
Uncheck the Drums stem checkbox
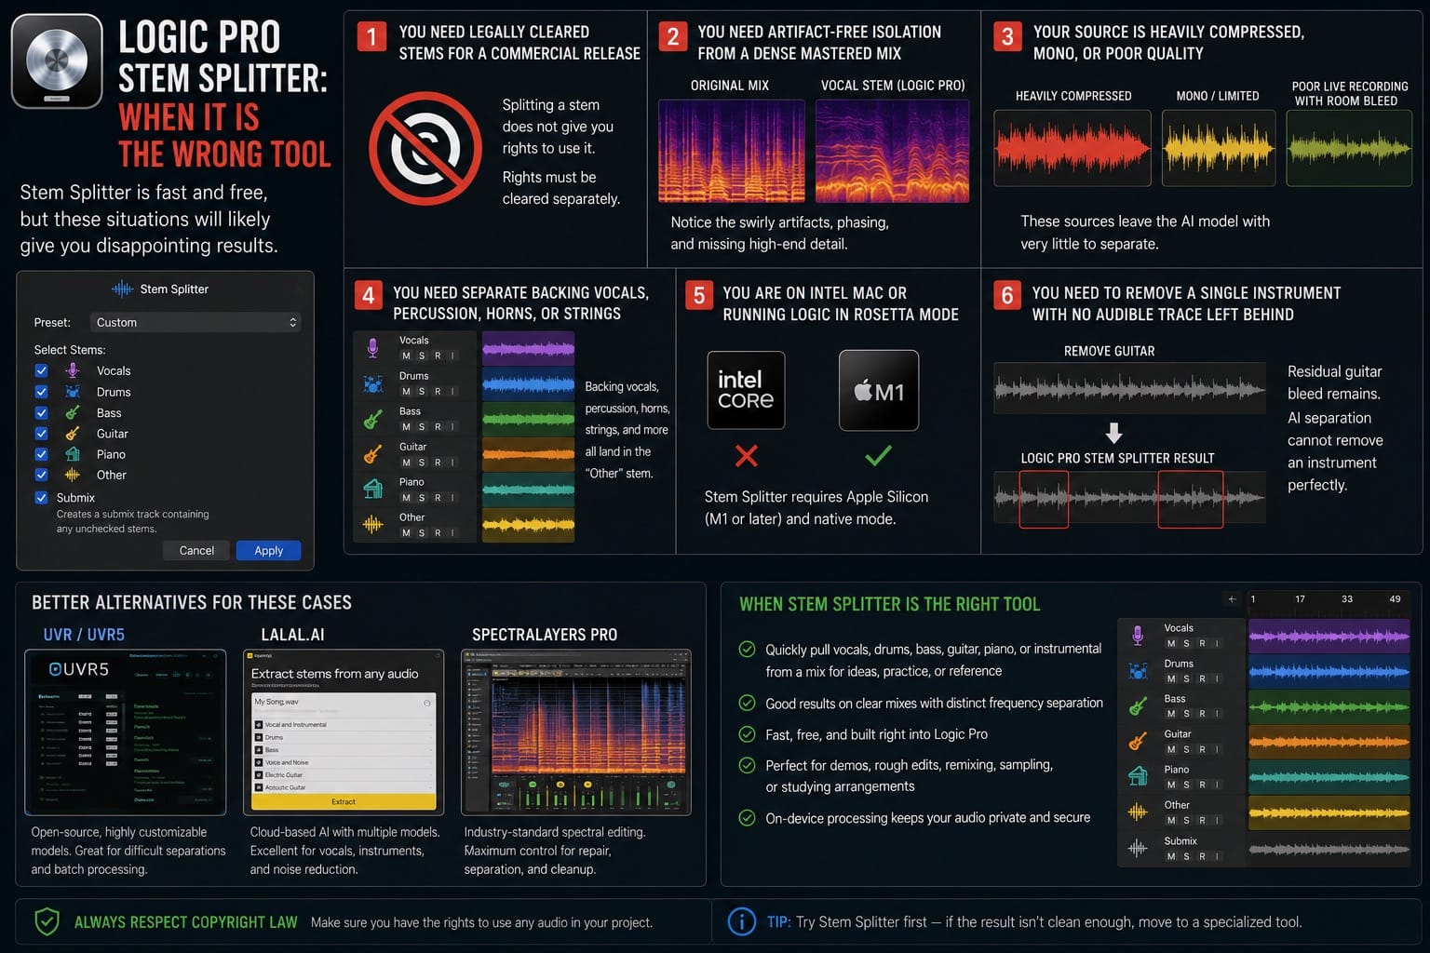[x=41, y=392]
